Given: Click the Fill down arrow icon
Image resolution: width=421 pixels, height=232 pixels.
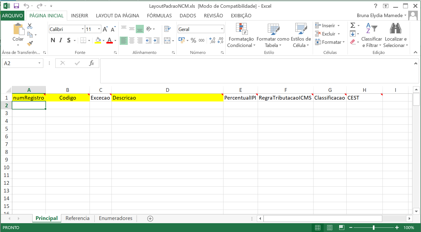Looking at the screenshot, I should click(x=353, y=34).
